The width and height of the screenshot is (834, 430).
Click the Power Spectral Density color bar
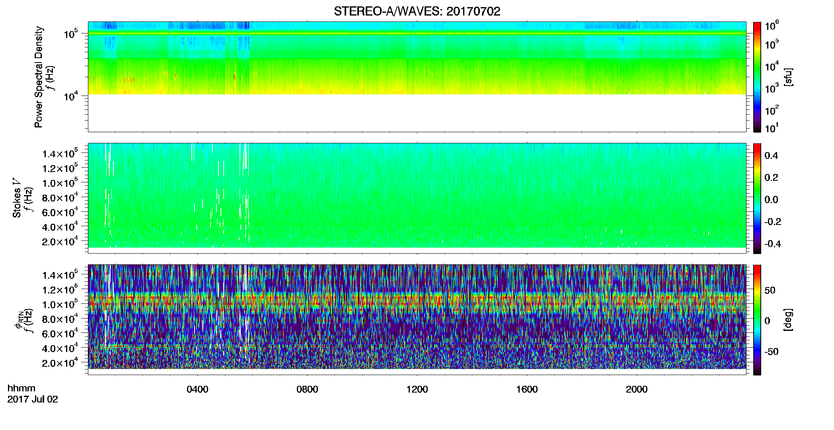point(757,77)
